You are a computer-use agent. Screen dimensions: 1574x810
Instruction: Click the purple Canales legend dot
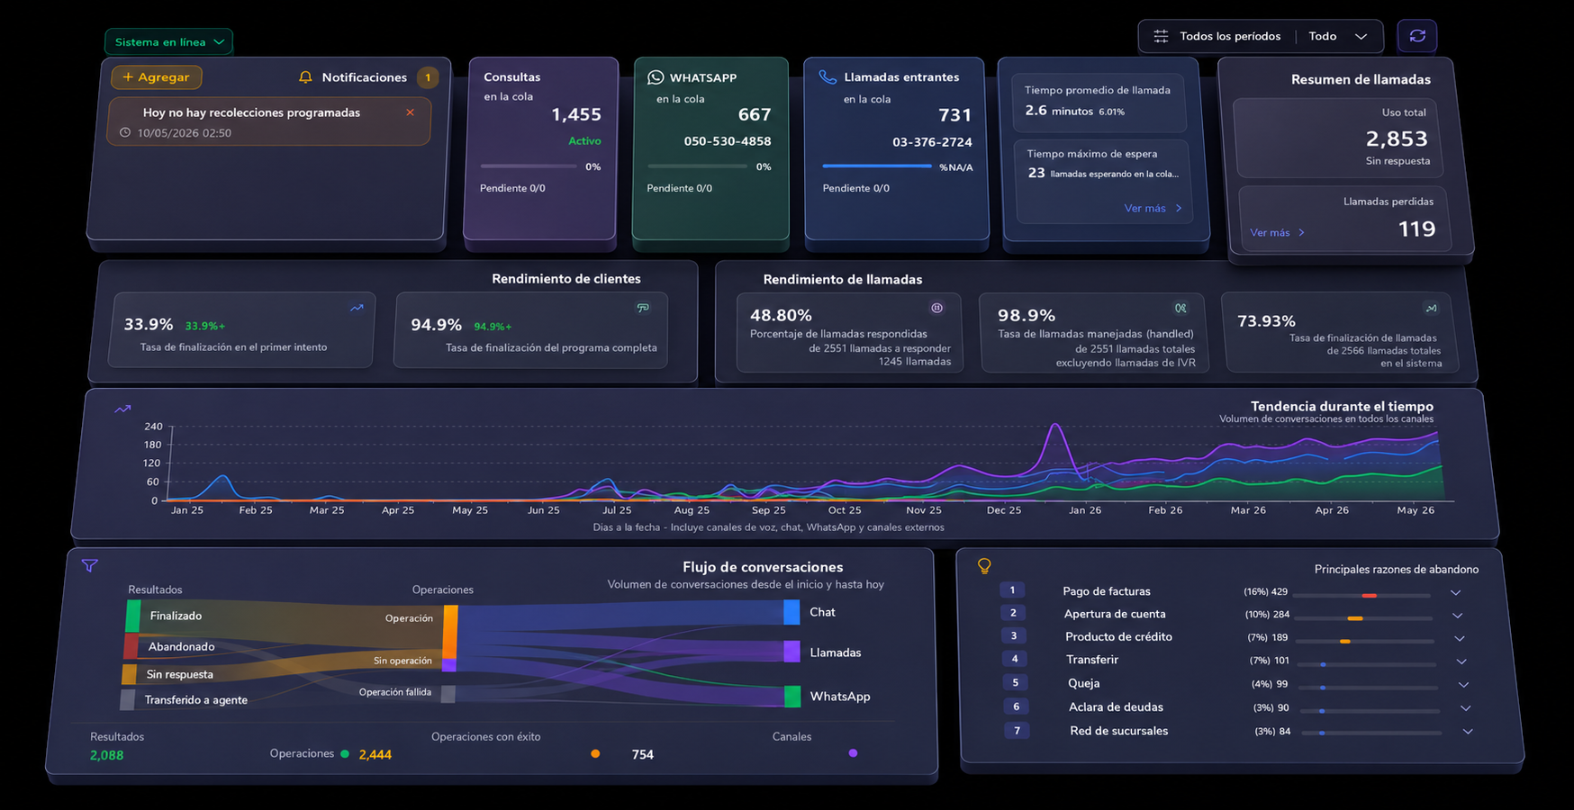853,753
